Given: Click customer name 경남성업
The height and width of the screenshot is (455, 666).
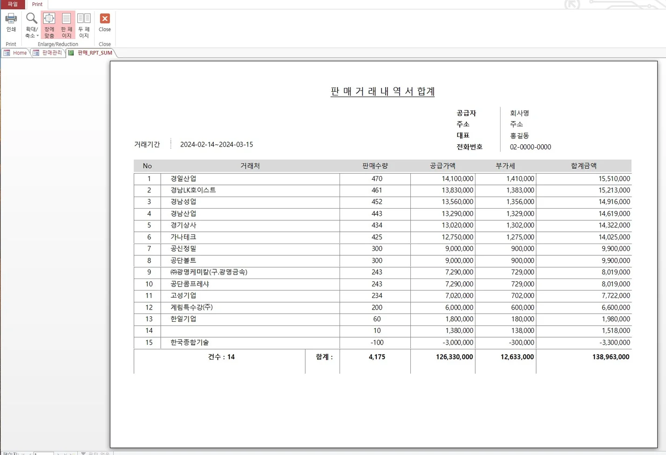Looking at the screenshot, I should coord(183,202).
